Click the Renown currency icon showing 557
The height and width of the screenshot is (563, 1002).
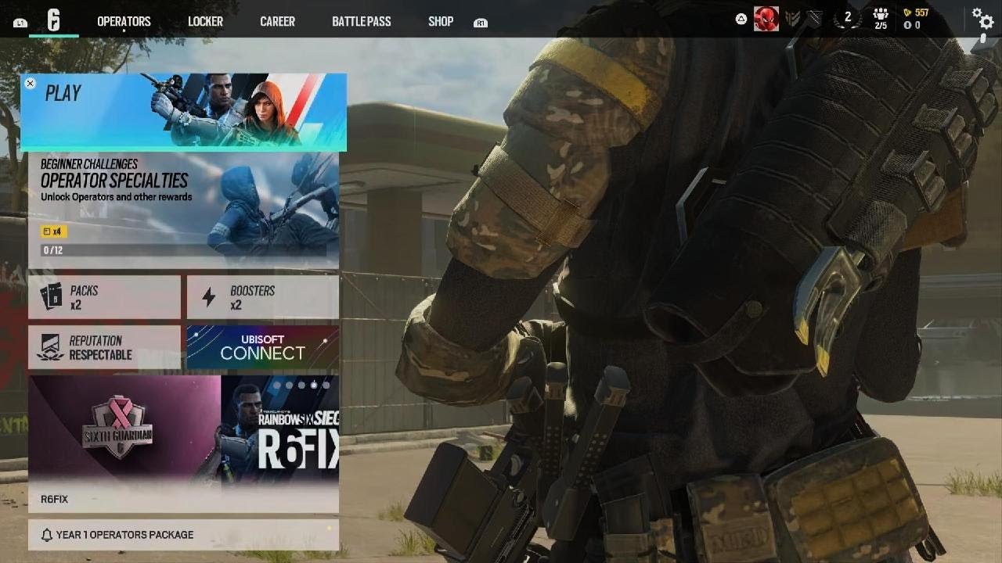[x=907, y=13]
